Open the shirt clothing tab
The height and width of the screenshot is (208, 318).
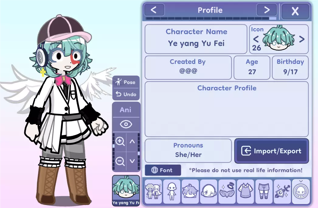(245, 192)
